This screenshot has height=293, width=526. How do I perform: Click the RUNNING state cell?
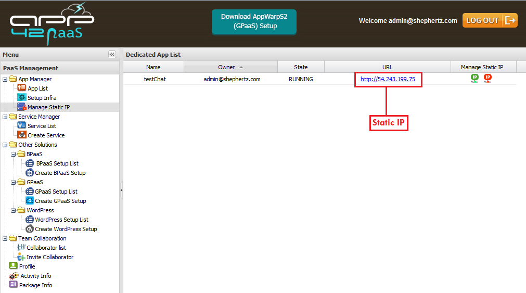(x=301, y=79)
